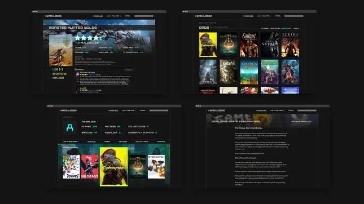The height and width of the screenshot is (204, 364).
Task: Switch to Friends tab in profile window
Action: (x=161, y=141)
